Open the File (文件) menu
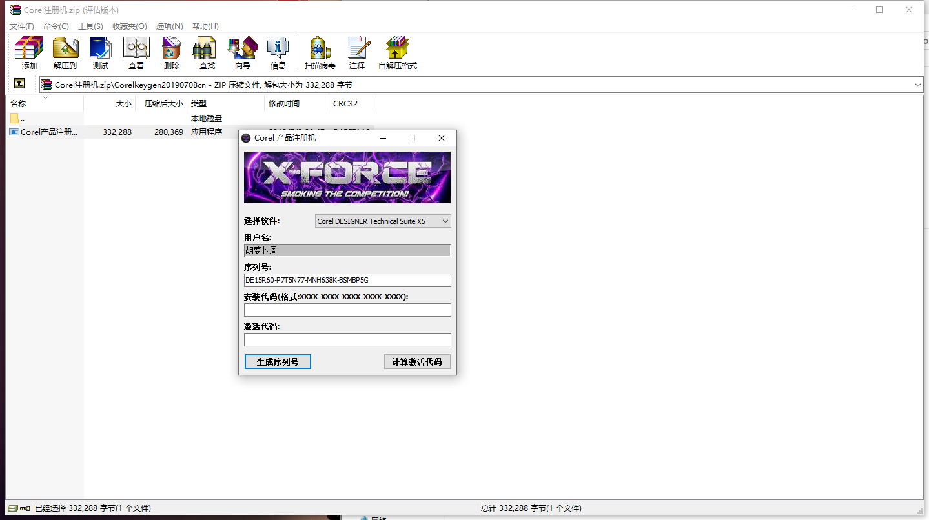The height and width of the screenshot is (520, 929). point(22,26)
